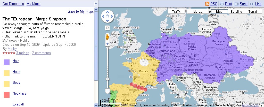Open the More... layers menu
Image resolution: width=264 pixels, height=107 pixels.
pyautogui.click(x=198, y=11)
